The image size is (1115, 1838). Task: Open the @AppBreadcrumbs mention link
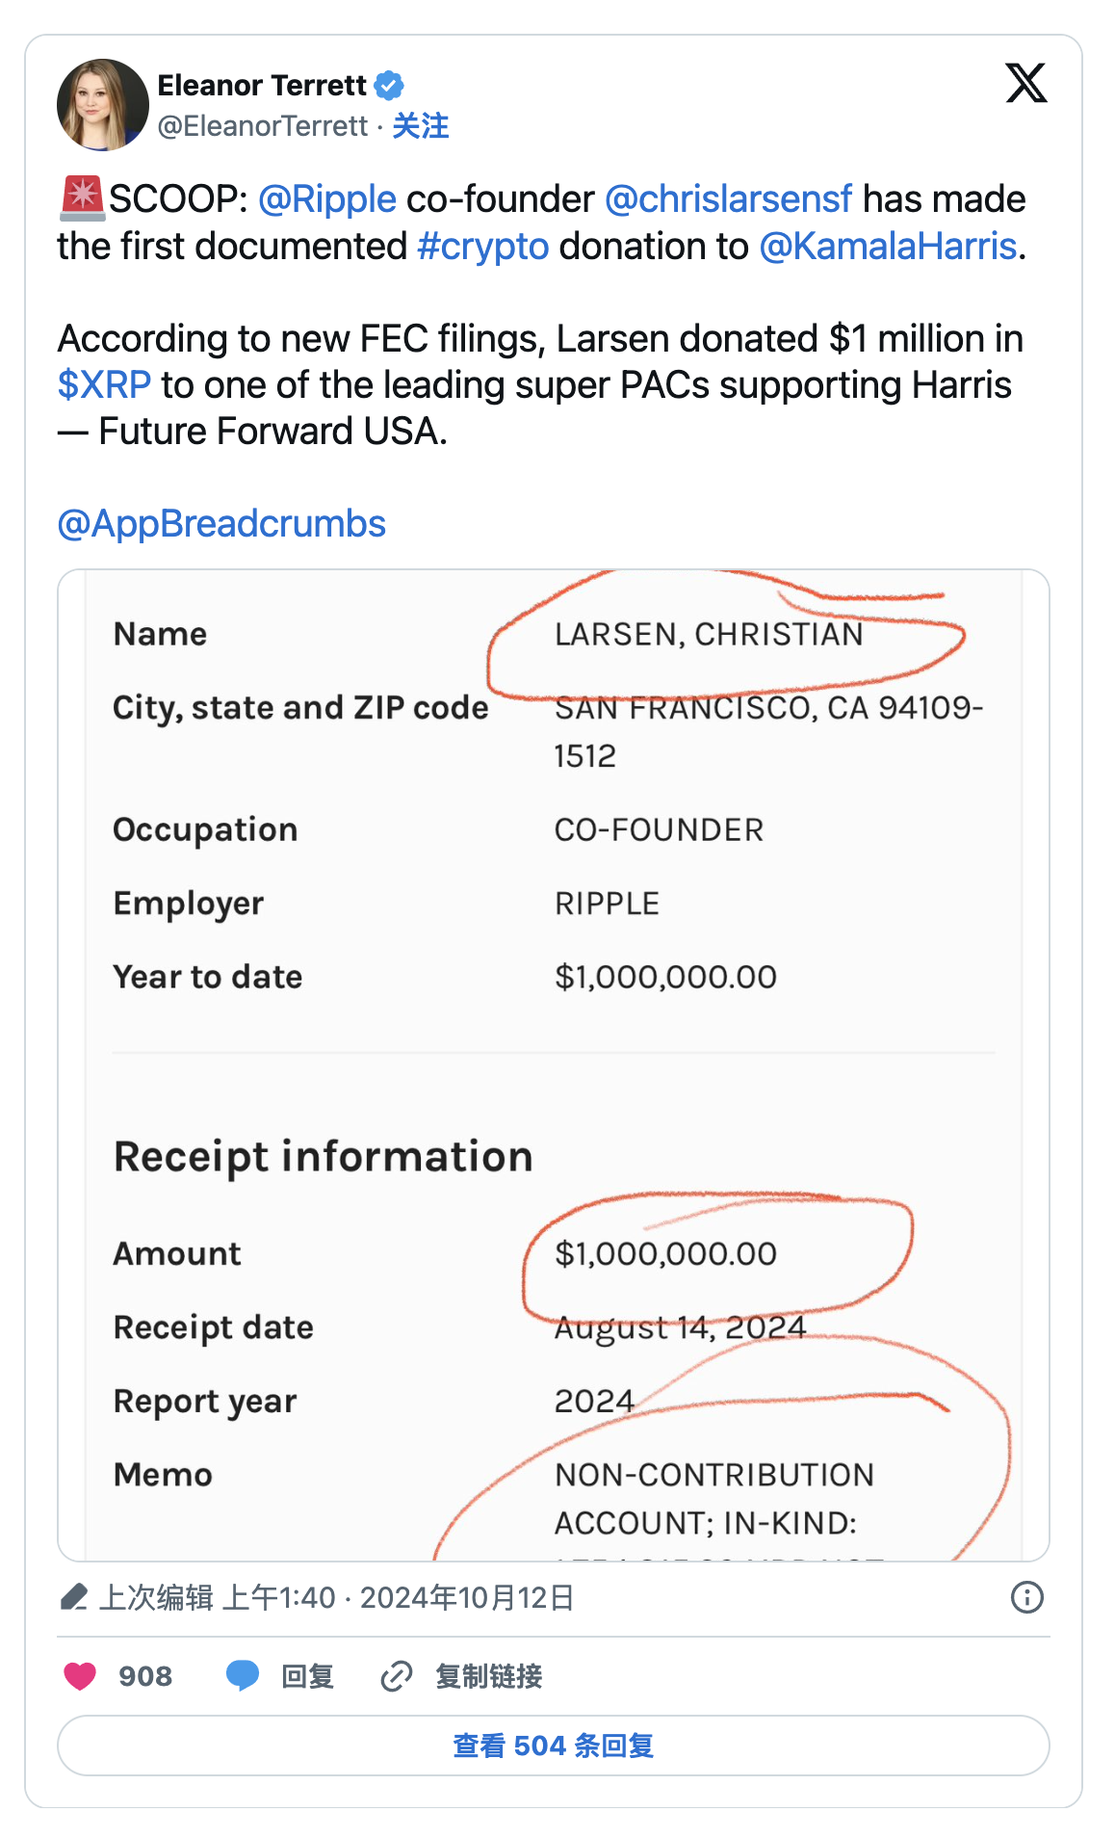pyautogui.click(x=221, y=524)
